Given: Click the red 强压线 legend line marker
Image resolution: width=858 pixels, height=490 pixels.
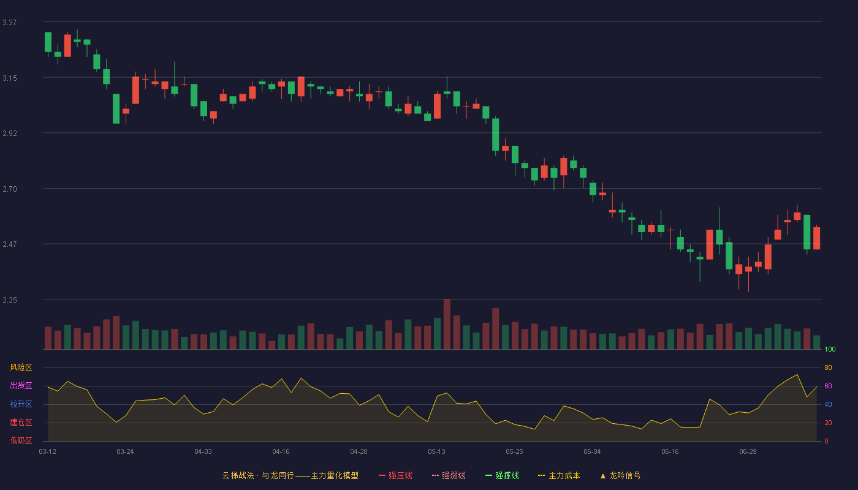Looking at the screenshot, I should [382, 475].
